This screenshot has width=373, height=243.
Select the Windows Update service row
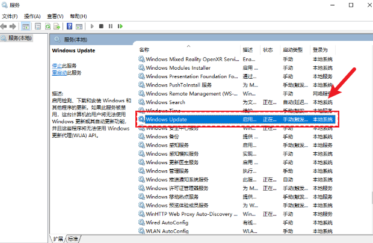tap(237, 119)
